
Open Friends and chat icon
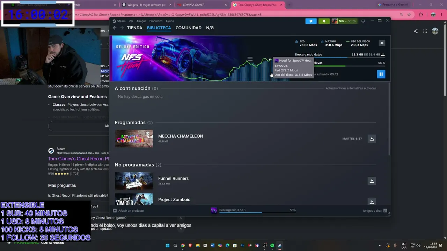(x=385, y=211)
